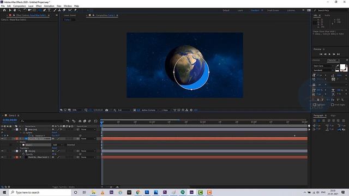
Task: Open the parent dropdown for Royal Blue Solid
Action: (88, 139)
